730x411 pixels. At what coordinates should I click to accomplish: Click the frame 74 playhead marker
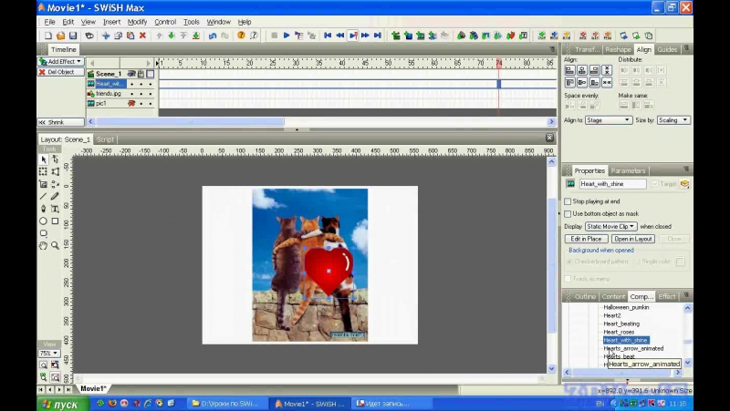point(499,63)
